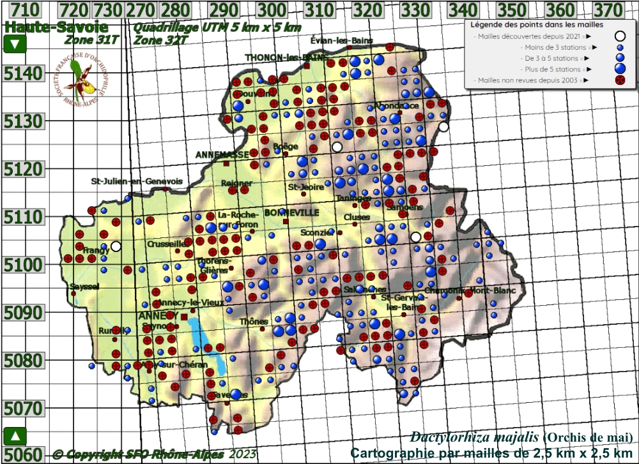Image resolution: width=639 pixels, height=464 pixels.
Task: Click the 'Mailles découvertes depuis 2021' legend entry
Action: pyautogui.click(x=530, y=36)
